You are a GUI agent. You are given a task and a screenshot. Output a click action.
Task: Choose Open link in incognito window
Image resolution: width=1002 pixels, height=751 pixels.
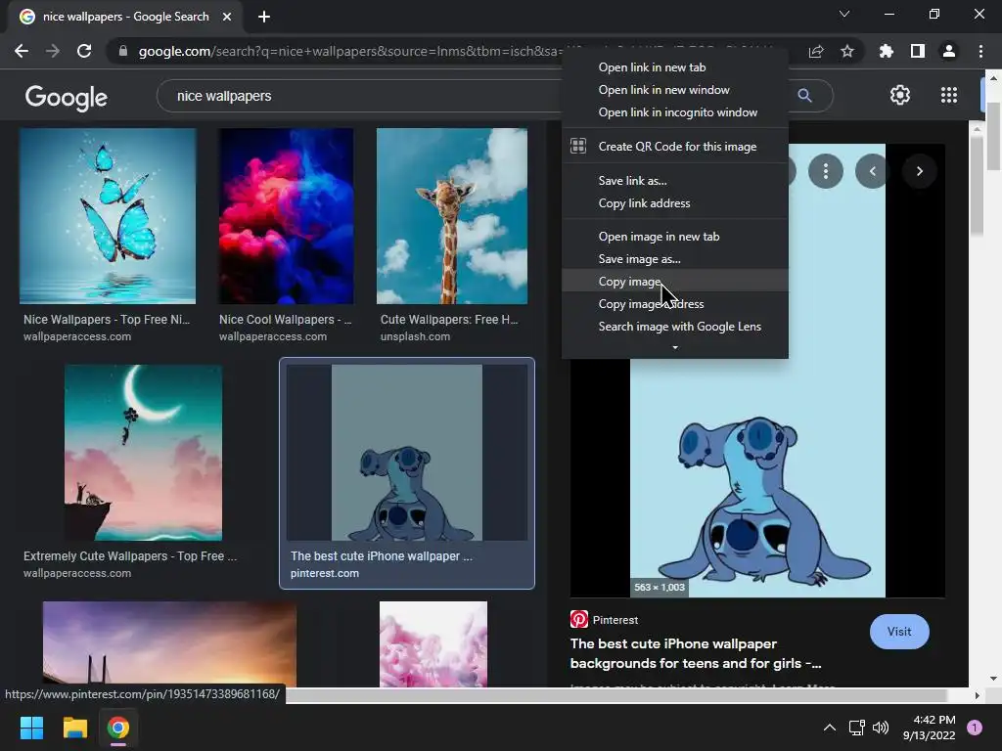coord(675,111)
